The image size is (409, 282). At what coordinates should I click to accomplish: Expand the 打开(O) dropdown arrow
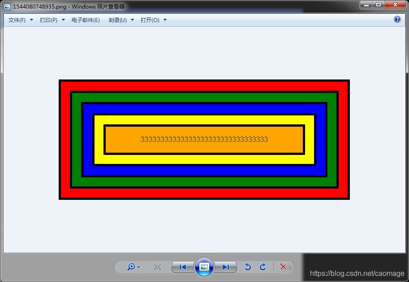pos(165,20)
